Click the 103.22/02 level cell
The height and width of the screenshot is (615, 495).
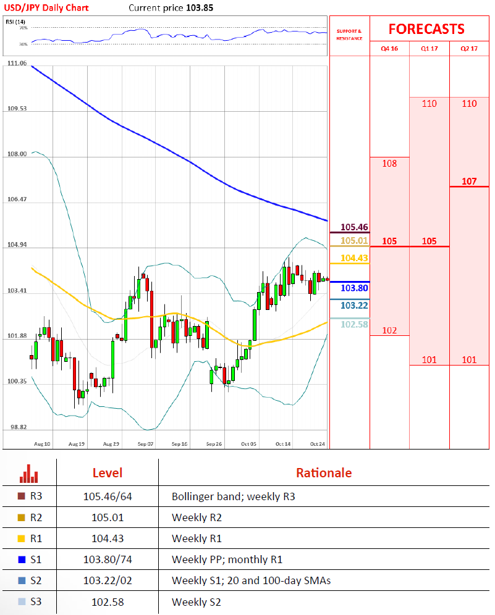(x=108, y=580)
